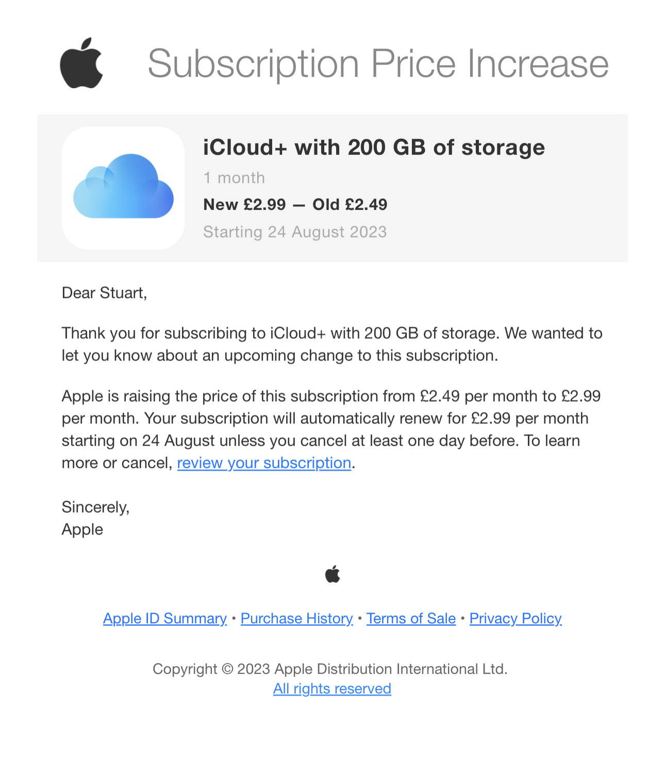Open the review your subscription link
665x758 pixels.
pyautogui.click(x=264, y=463)
